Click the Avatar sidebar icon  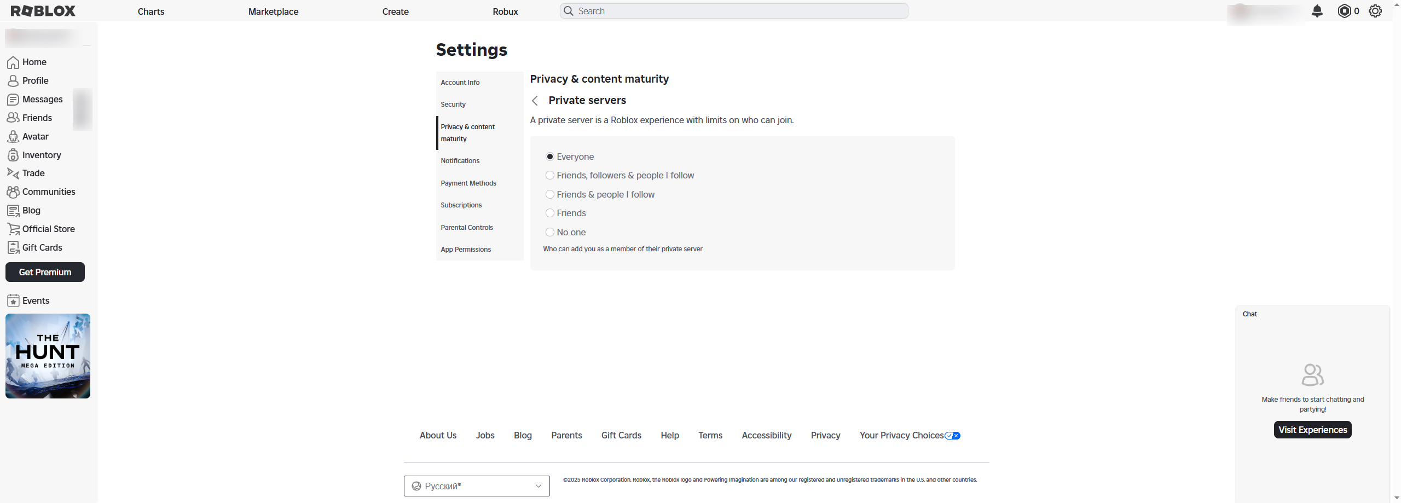click(13, 137)
